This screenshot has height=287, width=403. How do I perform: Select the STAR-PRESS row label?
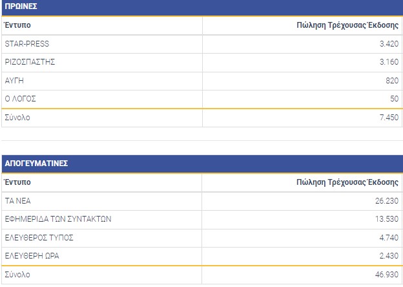26,44
